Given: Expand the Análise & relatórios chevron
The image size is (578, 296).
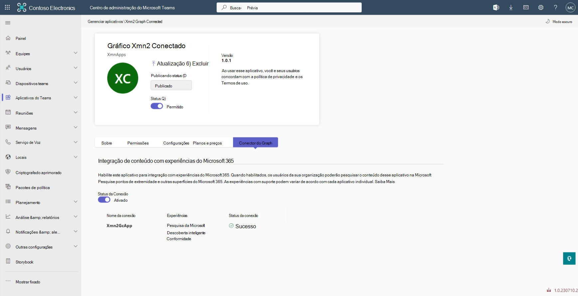Looking at the screenshot, I should click(x=75, y=217).
